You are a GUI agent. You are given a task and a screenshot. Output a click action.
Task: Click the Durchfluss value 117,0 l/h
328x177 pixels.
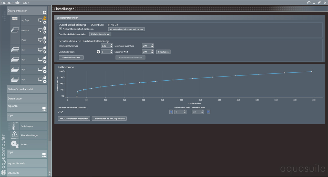tap(113, 25)
